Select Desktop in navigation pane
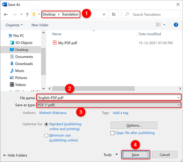Viewport: 183px width, 162px height. click(x=21, y=50)
